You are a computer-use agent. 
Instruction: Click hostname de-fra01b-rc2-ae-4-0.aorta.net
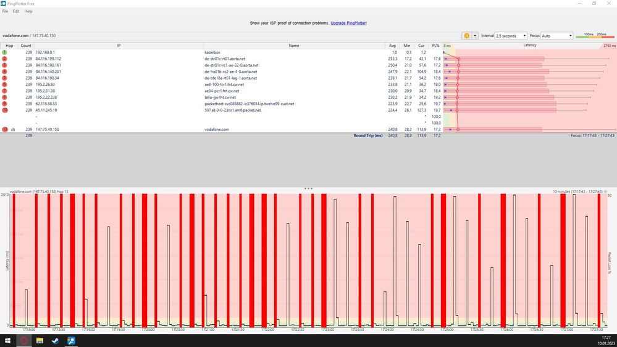[230, 72]
